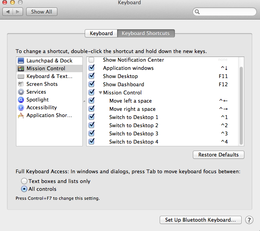Image resolution: width=260 pixels, height=231 pixels.
Task: Click the Mission Control sidebar icon
Action: 21,69
